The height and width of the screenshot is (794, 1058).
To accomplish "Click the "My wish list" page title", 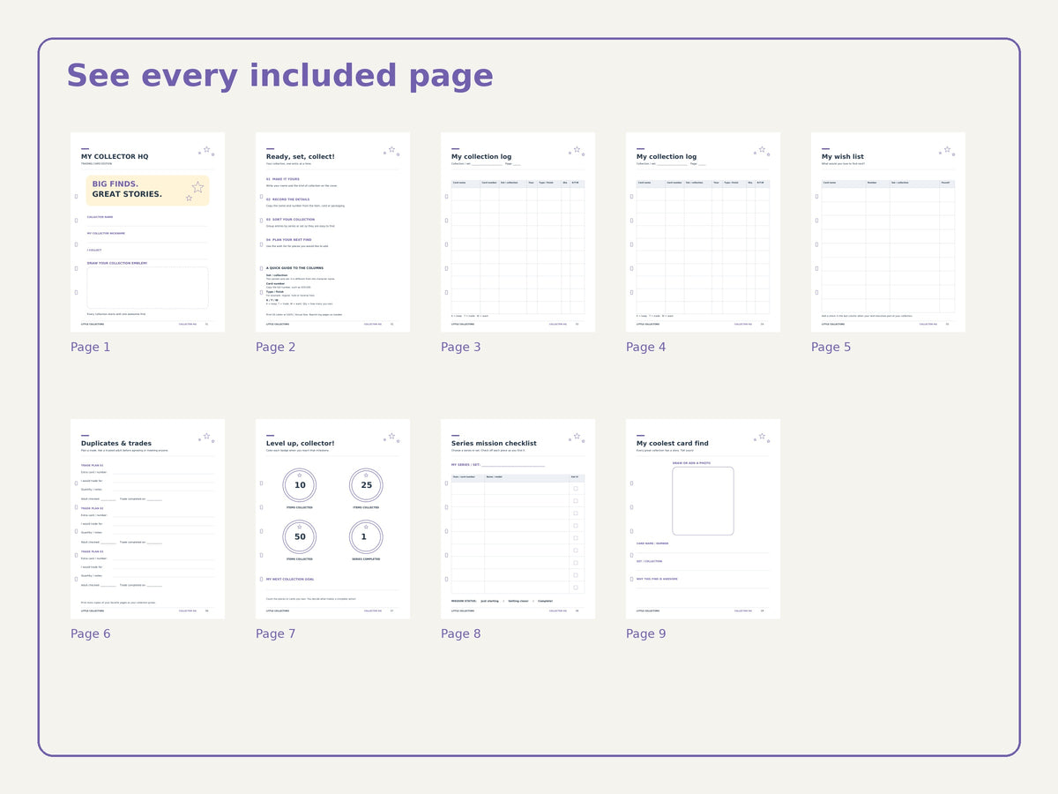I will pyautogui.click(x=843, y=157).
